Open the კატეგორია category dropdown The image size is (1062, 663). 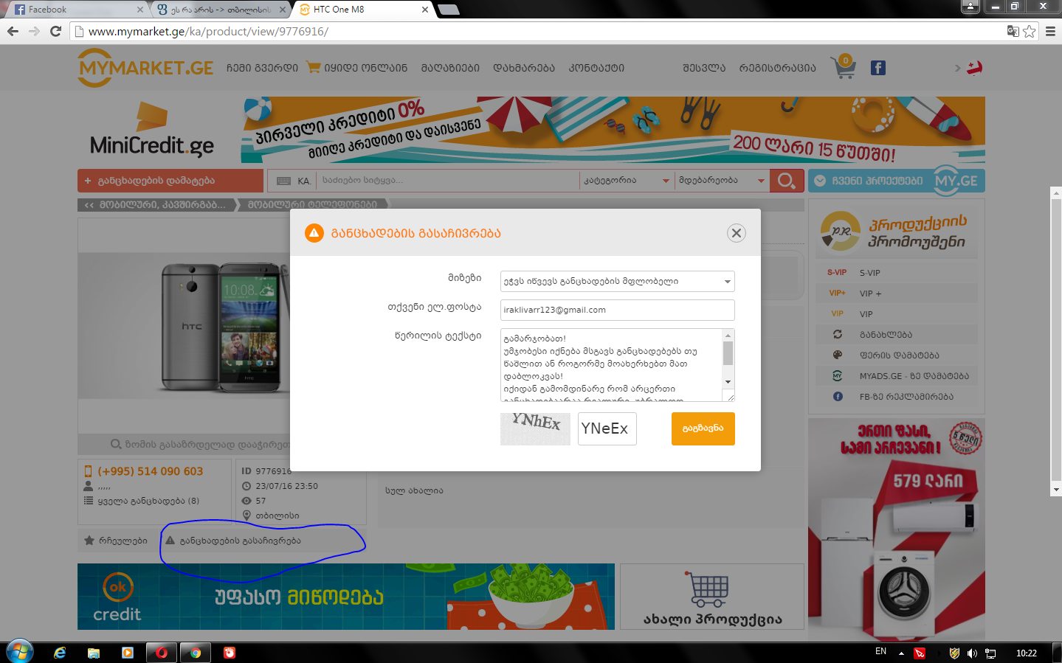point(627,181)
